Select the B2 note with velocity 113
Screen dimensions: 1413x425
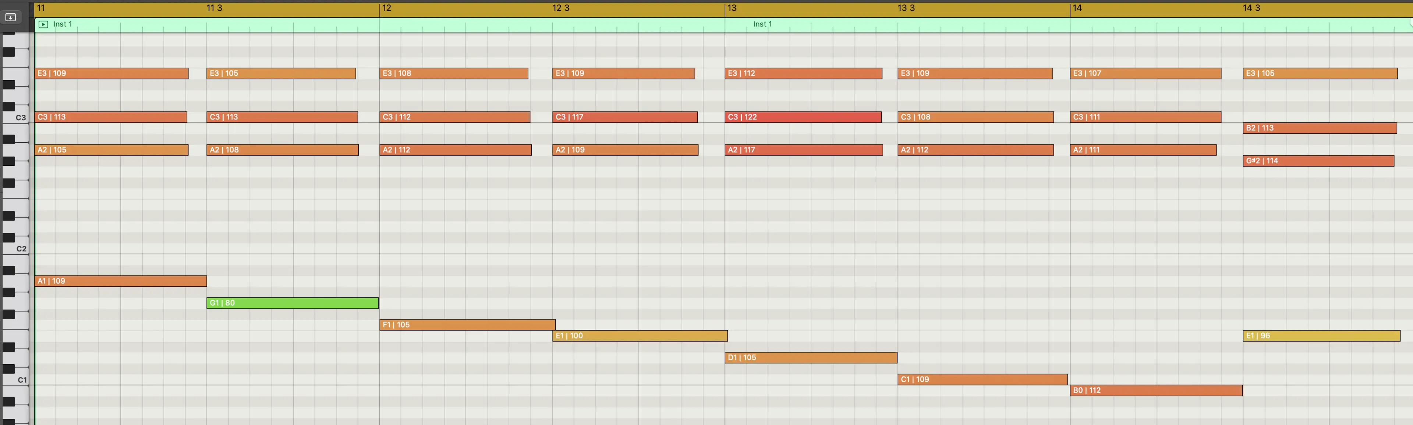point(1319,128)
